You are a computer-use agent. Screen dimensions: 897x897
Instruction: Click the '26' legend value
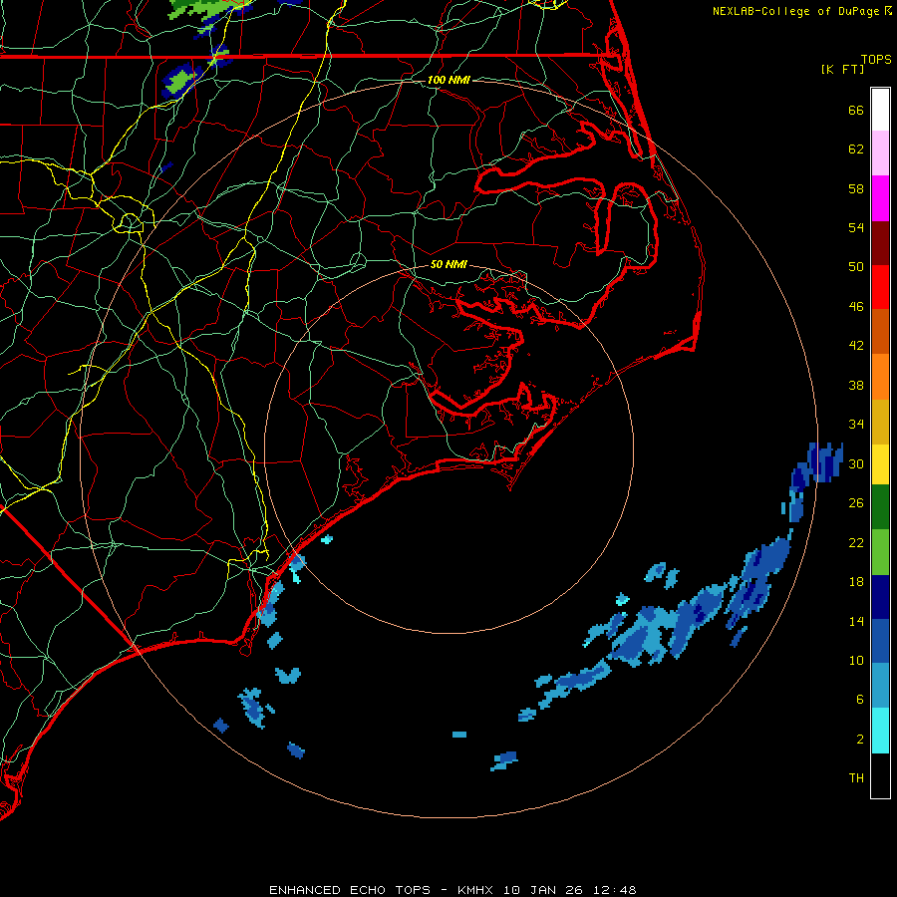point(856,503)
